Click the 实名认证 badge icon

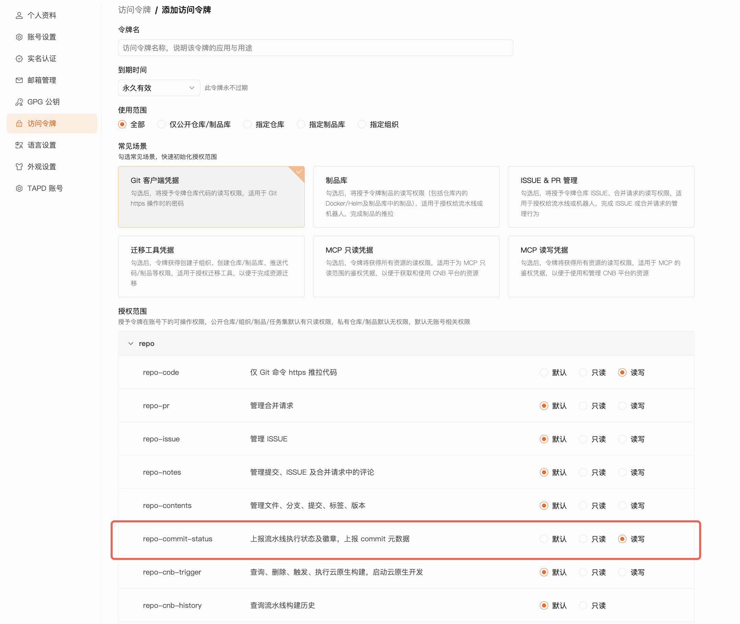19,58
